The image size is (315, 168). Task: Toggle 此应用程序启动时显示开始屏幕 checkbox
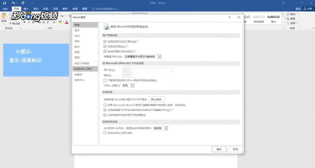105,115
